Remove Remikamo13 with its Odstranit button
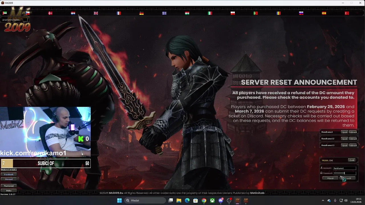The width and height of the screenshot is (365, 205). pyautogui.click(x=353, y=145)
